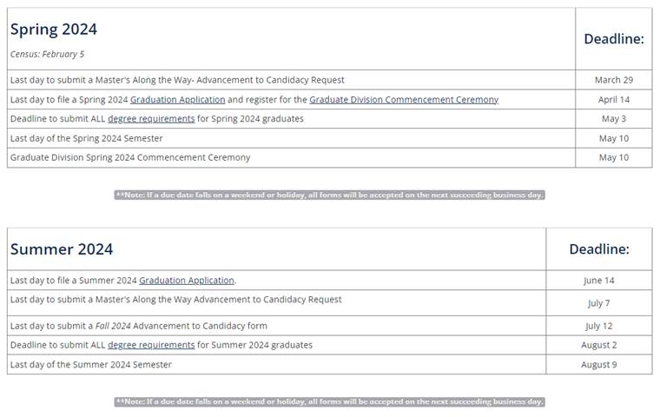Select the March 29 deadline cell
660x417 pixels.
[x=613, y=80]
